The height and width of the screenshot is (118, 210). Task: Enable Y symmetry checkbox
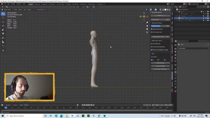click(158, 60)
